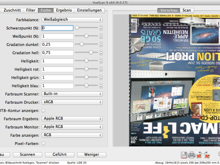Open the Farbraum Monitor dropdown
The width and height of the screenshot is (220, 165).
(x=72, y=127)
